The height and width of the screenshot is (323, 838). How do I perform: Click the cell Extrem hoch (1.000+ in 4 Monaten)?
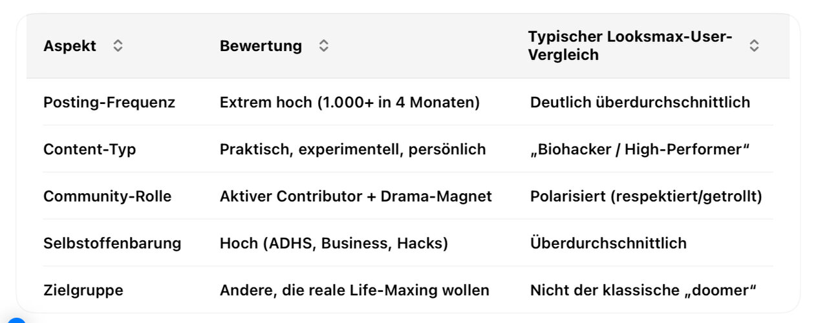point(350,102)
